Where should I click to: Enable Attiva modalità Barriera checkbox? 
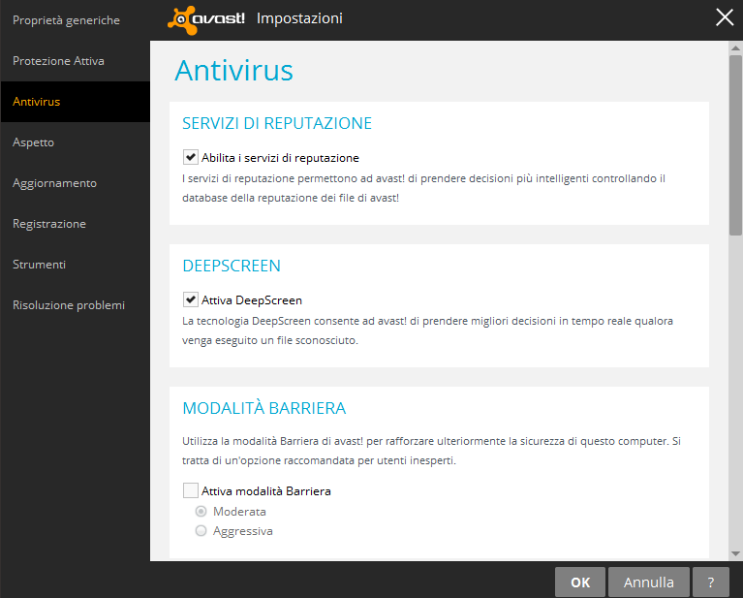(191, 490)
